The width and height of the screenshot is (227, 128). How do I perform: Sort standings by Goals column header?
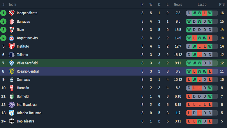pyautogui.click(x=178, y=4)
